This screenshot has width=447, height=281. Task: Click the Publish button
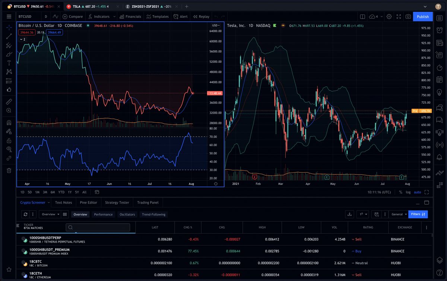tap(423, 16)
